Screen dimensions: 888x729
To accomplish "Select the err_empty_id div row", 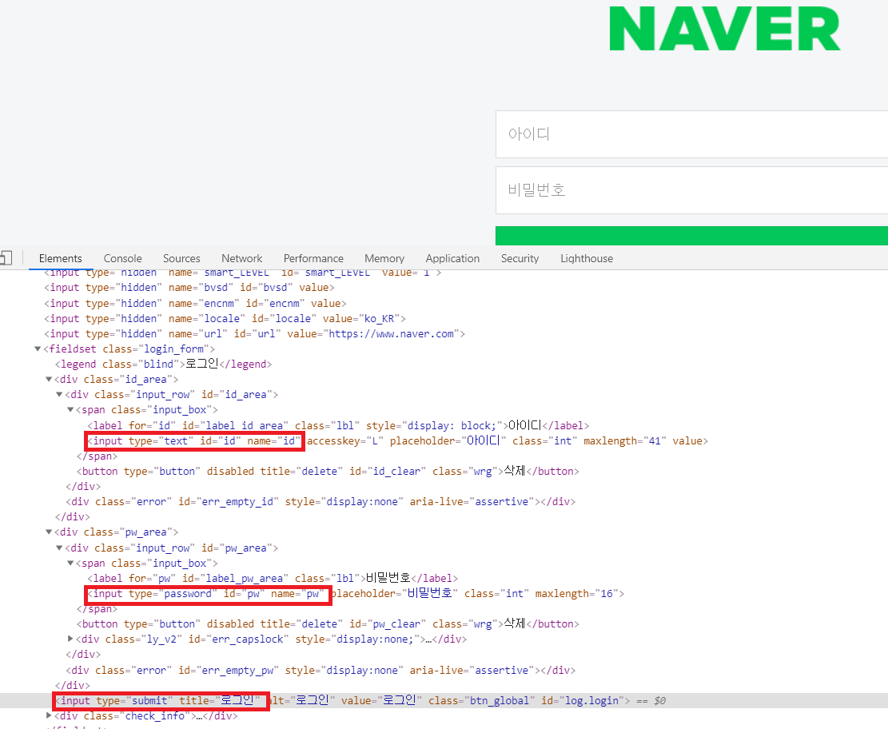I will [x=321, y=502].
